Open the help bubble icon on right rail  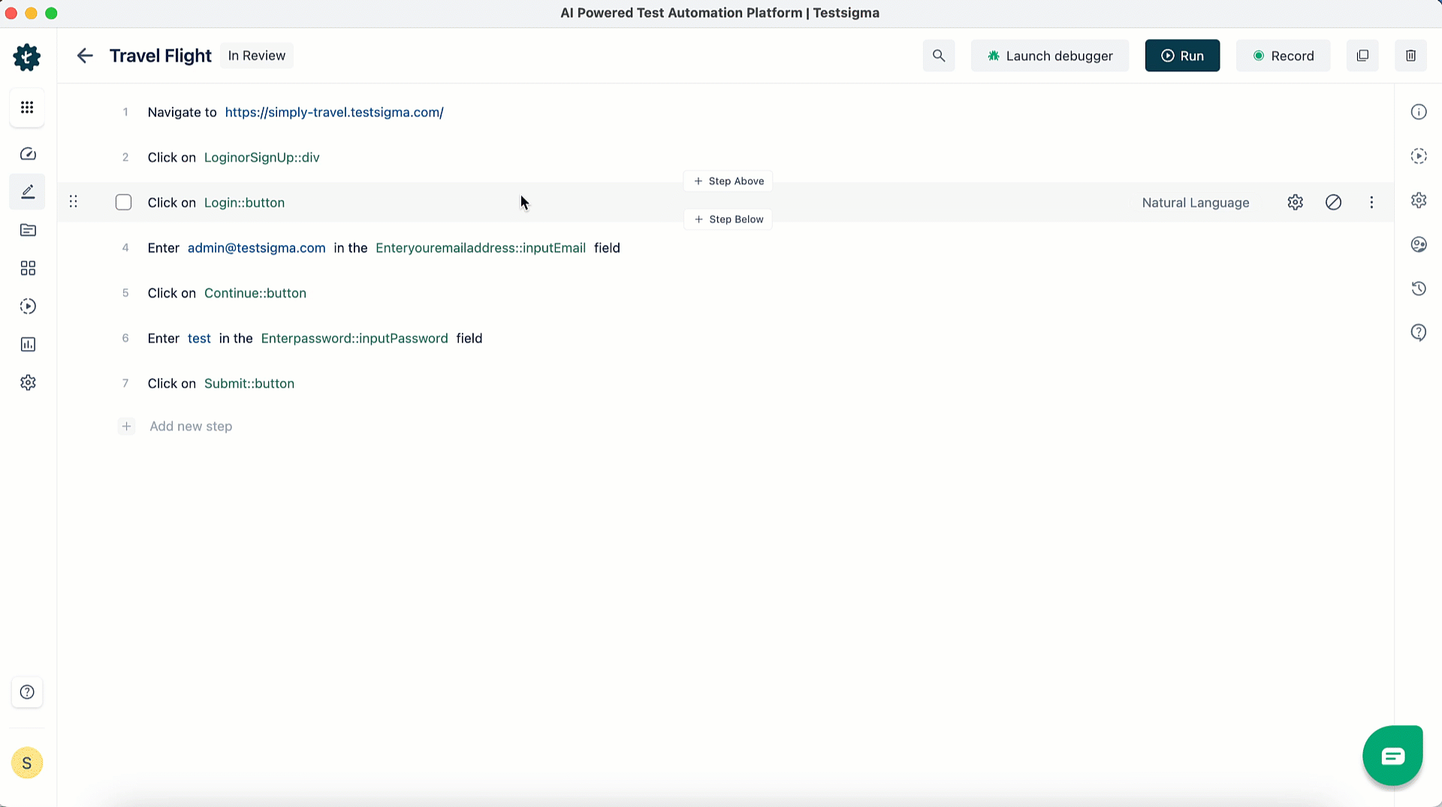coord(1419,332)
